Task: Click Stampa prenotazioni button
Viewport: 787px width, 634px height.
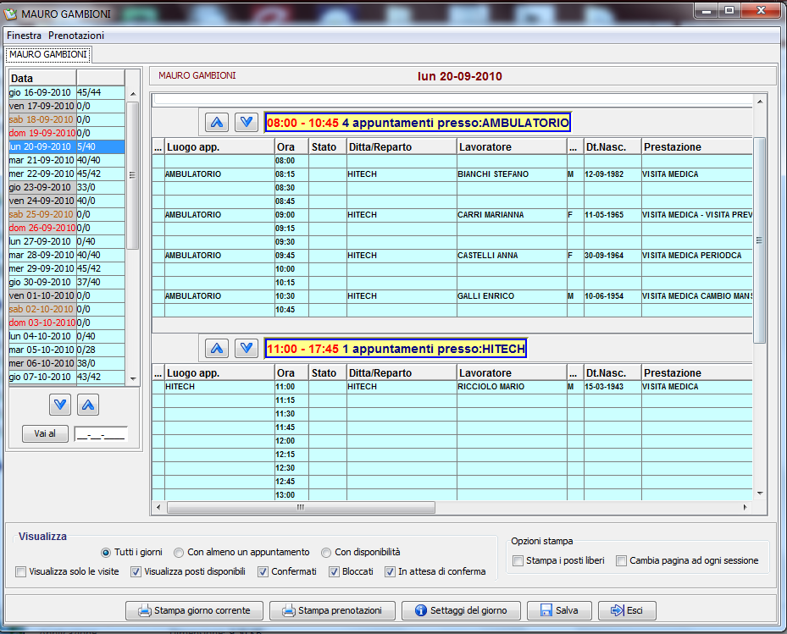Action: pos(332,610)
